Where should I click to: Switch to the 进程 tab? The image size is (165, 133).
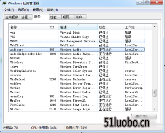click(x=26, y=17)
